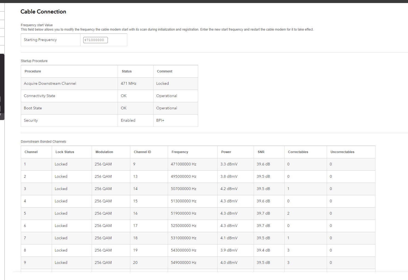Click the Cable Connection page heading

[43, 11]
